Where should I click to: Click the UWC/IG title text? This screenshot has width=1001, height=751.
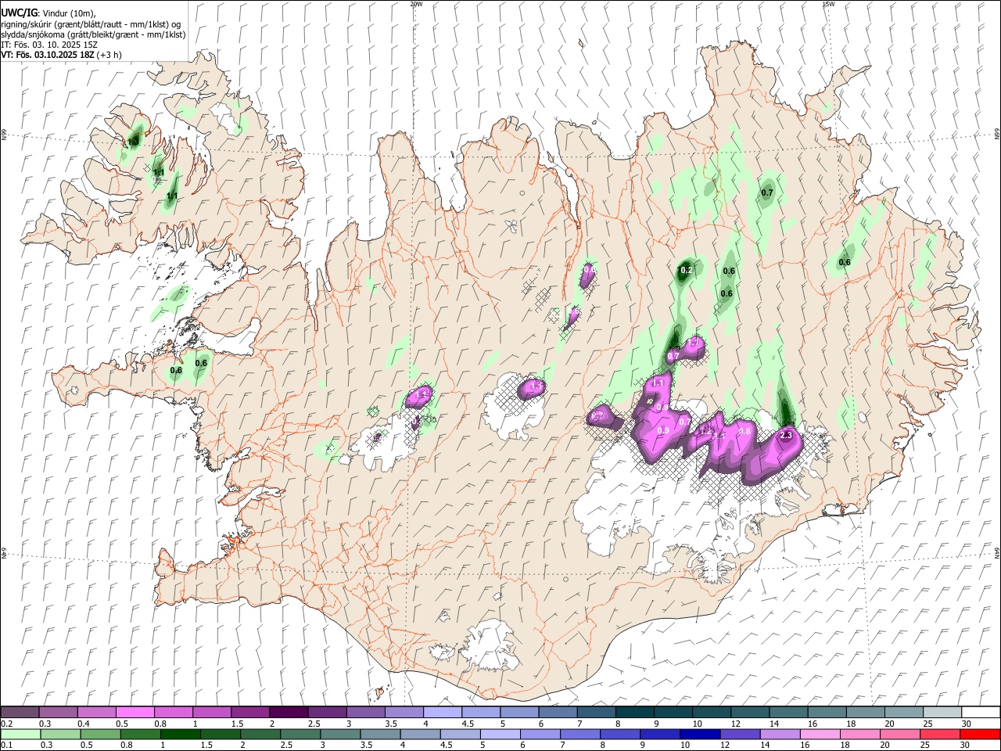(x=19, y=13)
